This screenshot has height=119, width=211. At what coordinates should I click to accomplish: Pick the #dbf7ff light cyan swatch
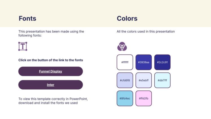[x=162, y=80]
